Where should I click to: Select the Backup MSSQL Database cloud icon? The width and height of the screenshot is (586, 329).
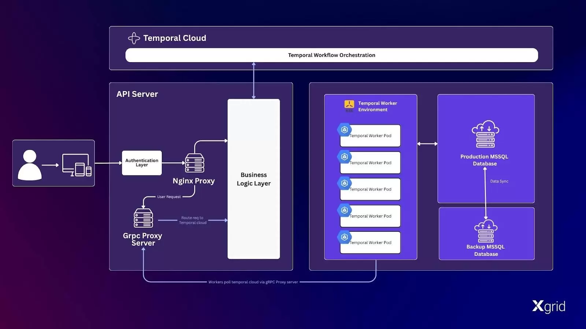pyautogui.click(x=486, y=231)
